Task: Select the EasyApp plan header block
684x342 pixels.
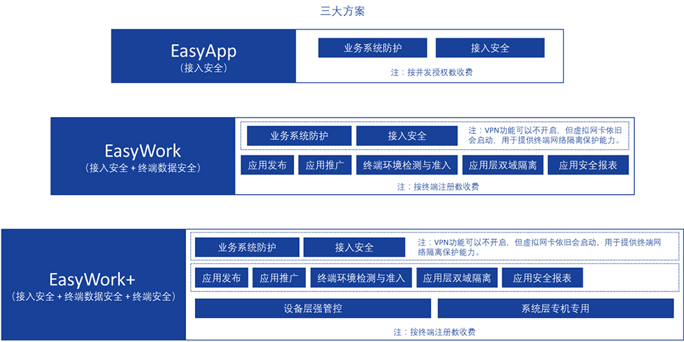Action: pyautogui.click(x=204, y=56)
